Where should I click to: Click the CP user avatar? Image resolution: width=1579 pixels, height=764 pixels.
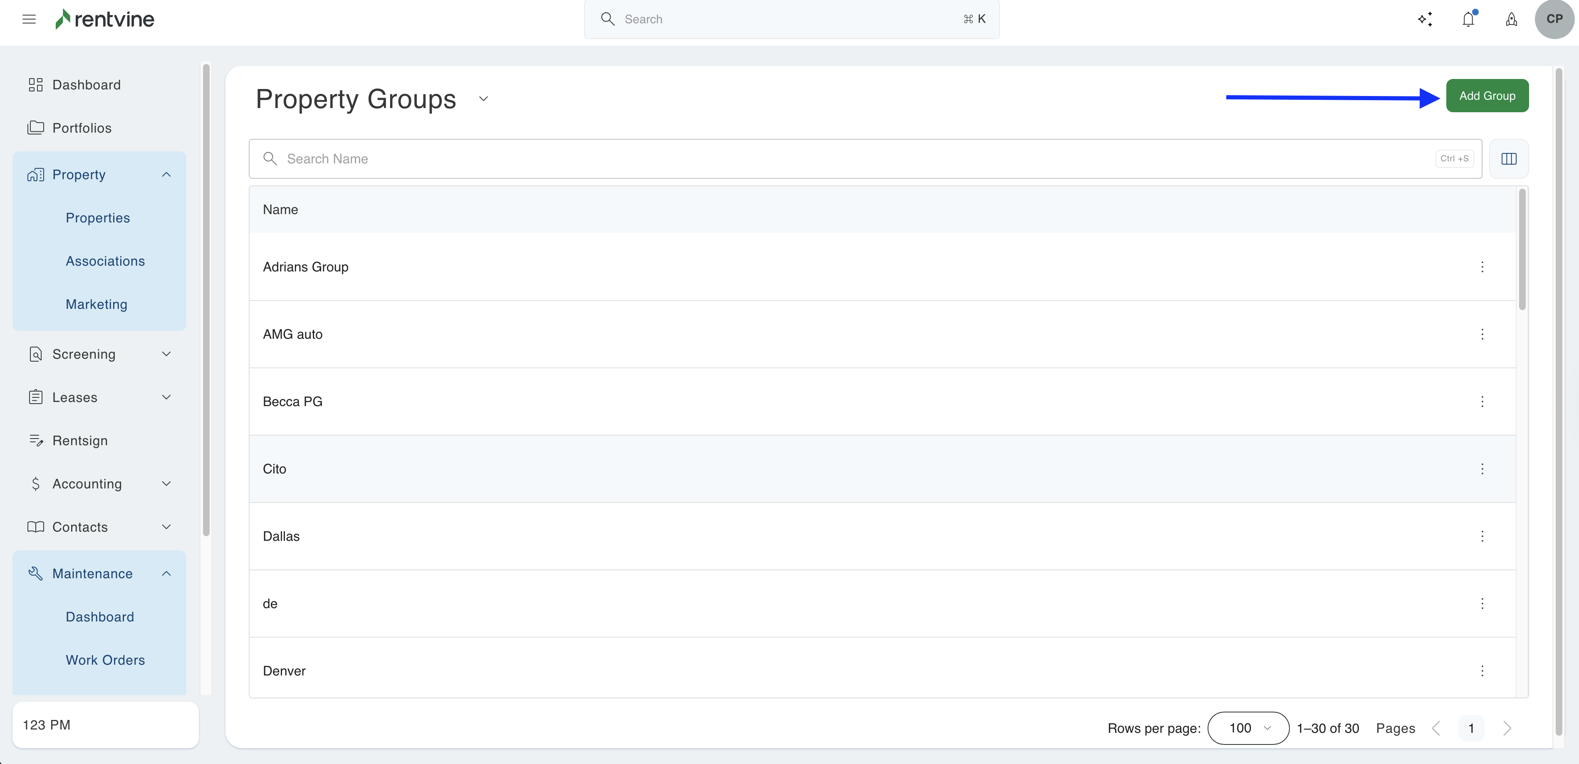(x=1554, y=19)
